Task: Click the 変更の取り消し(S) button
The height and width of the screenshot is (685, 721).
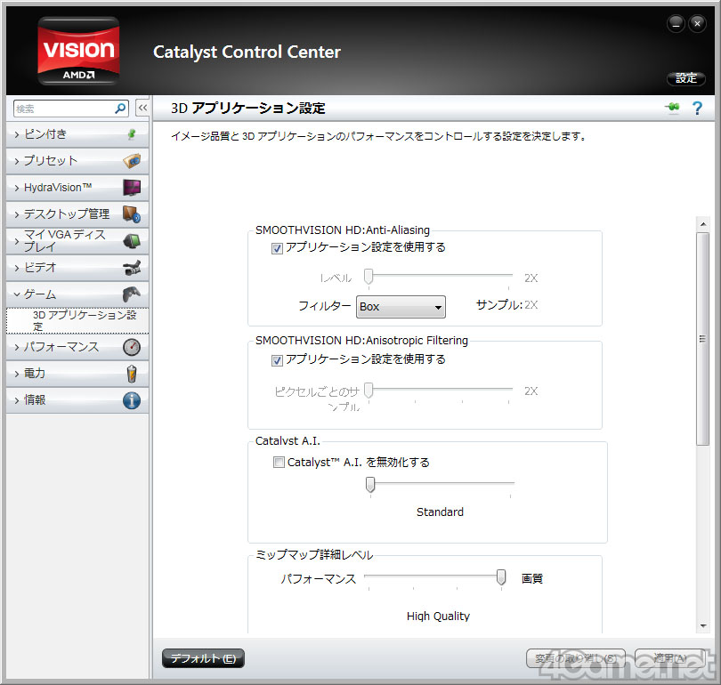Action: (x=576, y=658)
